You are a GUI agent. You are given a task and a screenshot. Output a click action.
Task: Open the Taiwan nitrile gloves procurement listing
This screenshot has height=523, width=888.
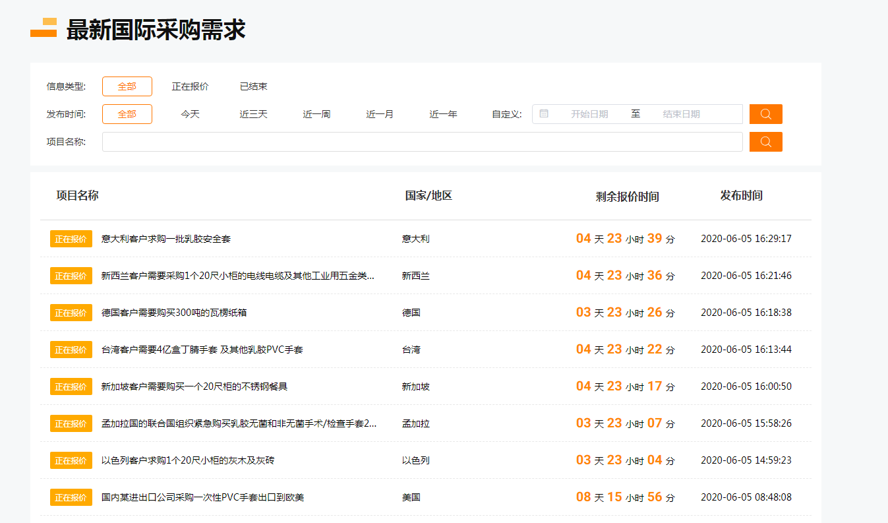click(x=185, y=349)
